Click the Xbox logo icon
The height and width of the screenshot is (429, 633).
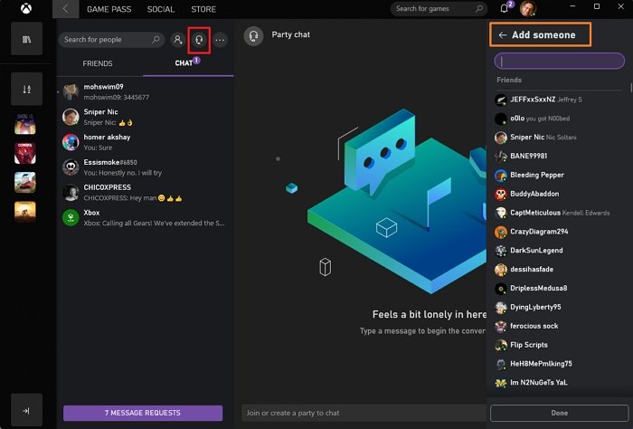tap(26, 8)
